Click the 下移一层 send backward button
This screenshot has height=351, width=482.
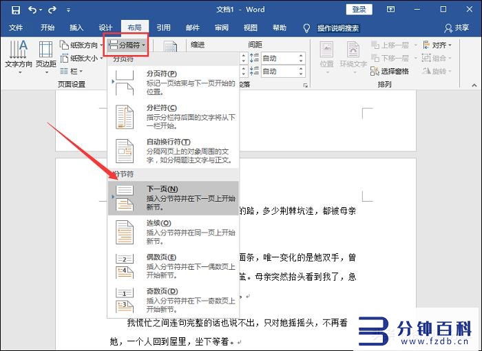click(394, 58)
